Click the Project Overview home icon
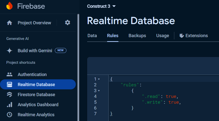 coord(10,23)
